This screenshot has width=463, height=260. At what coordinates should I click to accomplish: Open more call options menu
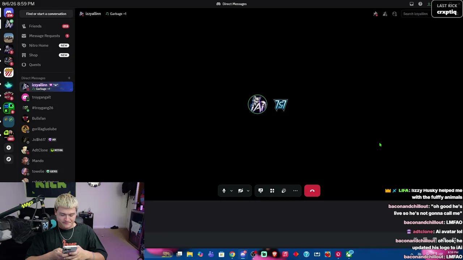click(296, 191)
